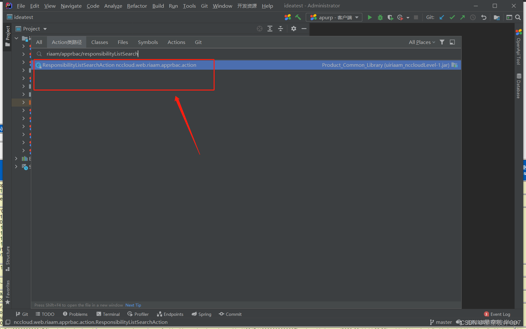Open Project panel gear settings
The width and height of the screenshot is (526, 329).
tap(294, 29)
